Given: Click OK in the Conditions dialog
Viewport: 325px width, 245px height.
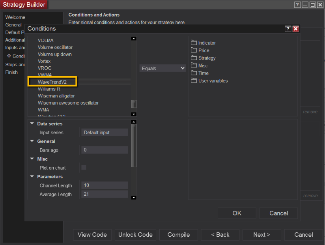Looking at the screenshot, I should pyautogui.click(x=237, y=213).
